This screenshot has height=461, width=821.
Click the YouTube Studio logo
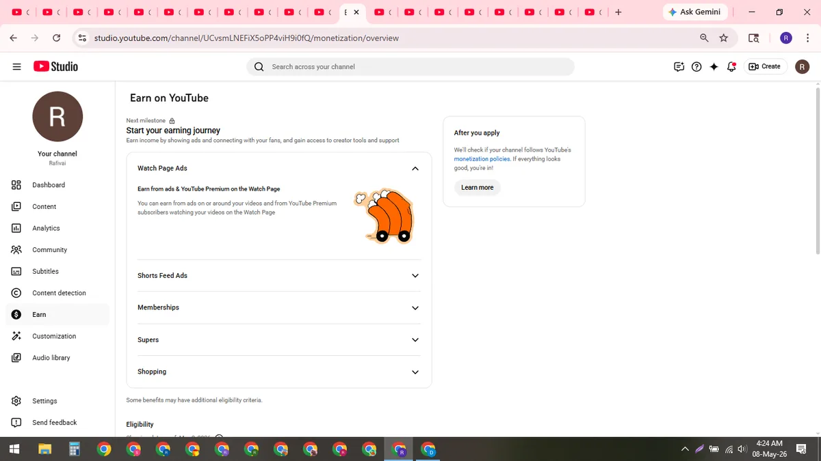(x=55, y=66)
